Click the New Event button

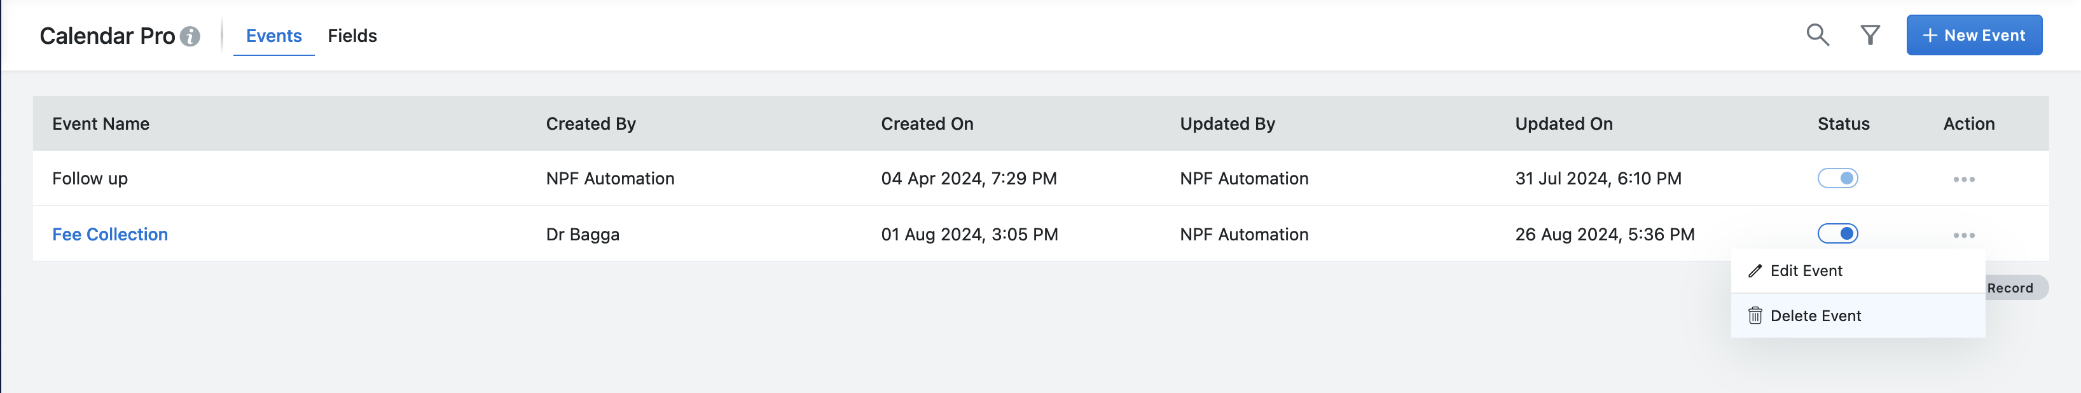click(x=1974, y=36)
